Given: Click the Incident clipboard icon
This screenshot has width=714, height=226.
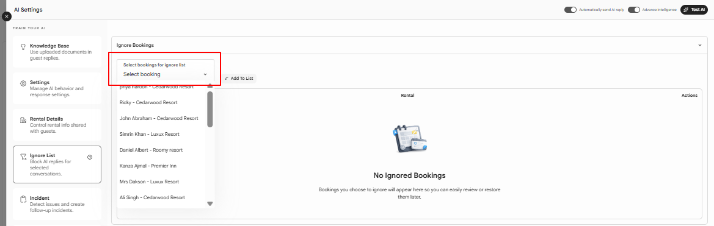Looking at the screenshot, I should coord(23,199).
